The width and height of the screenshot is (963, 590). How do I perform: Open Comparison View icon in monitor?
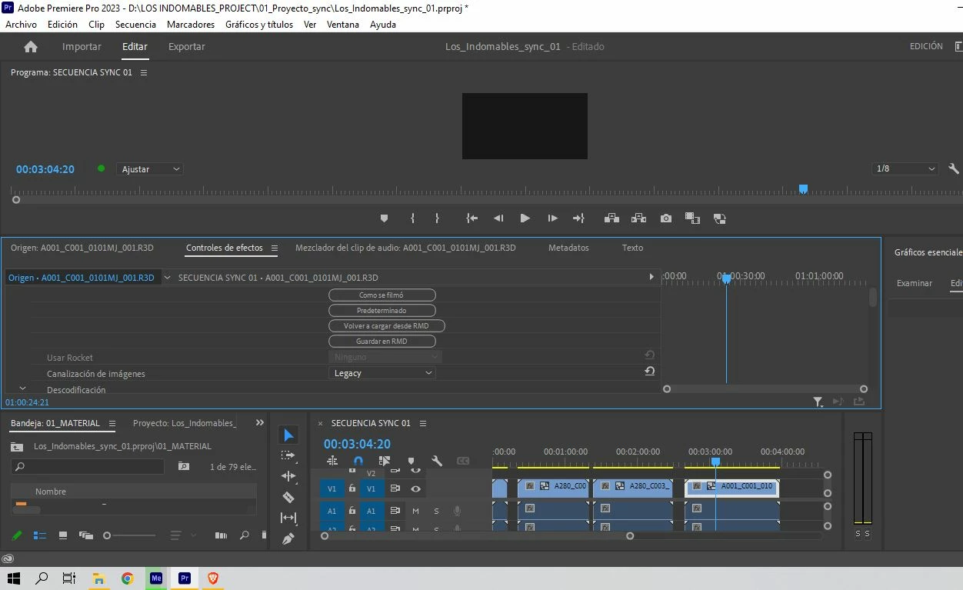click(692, 218)
